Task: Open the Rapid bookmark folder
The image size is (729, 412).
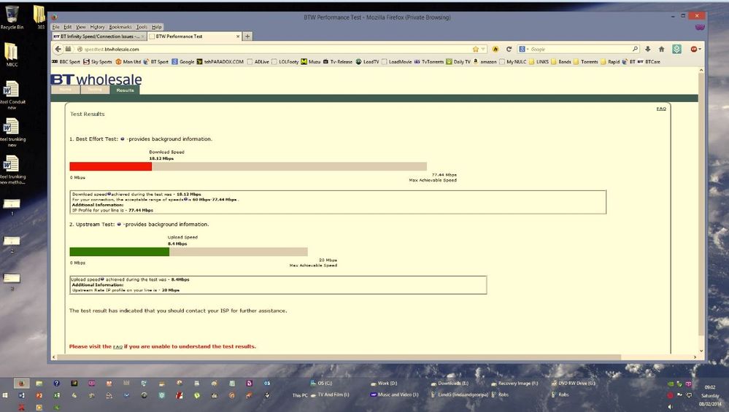Action: [610, 61]
